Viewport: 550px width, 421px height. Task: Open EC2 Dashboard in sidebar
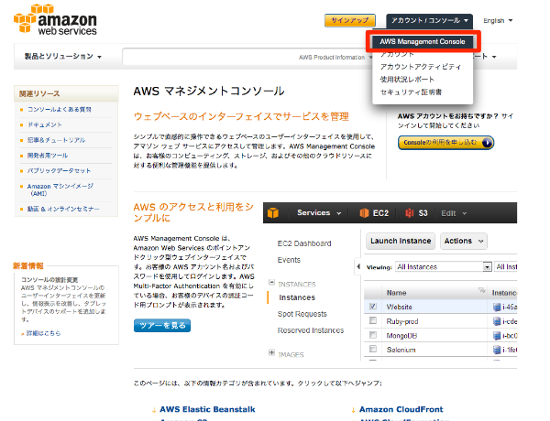point(304,243)
